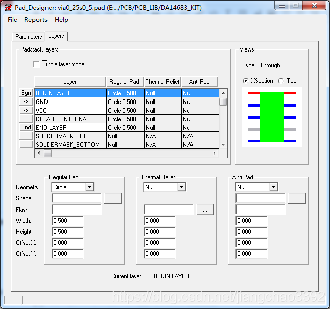Select the Top view radio button

280,81
